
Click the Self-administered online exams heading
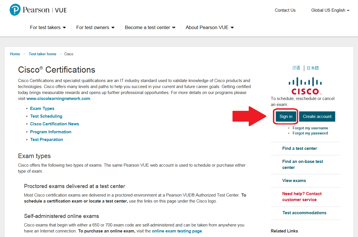(61, 216)
